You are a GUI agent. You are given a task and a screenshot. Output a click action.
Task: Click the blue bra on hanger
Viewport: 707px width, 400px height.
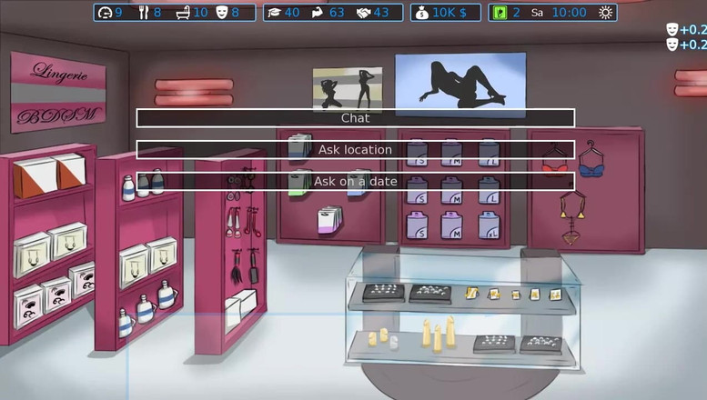click(x=591, y=159)
